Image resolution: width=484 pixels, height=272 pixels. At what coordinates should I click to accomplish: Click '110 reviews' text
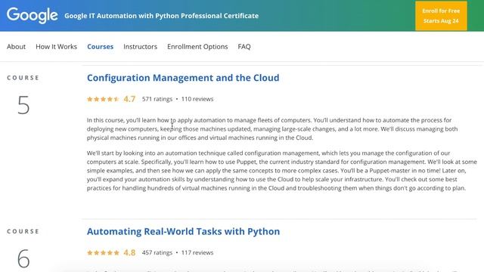click(197, 99)
